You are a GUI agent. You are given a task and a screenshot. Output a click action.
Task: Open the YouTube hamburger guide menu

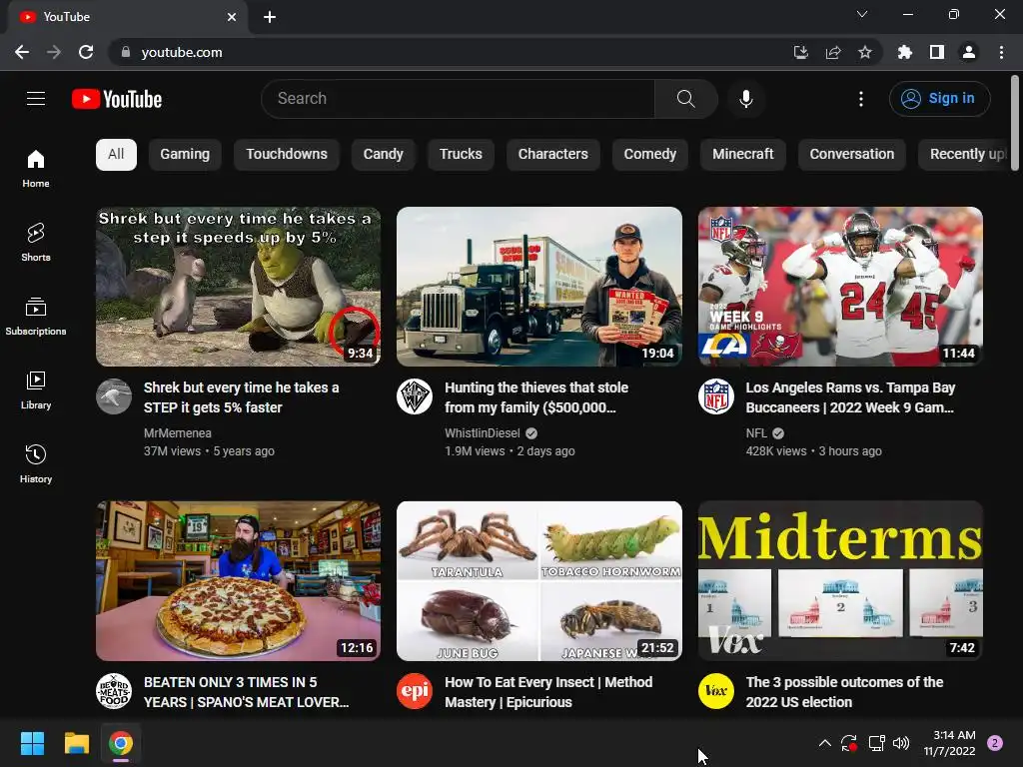36,99
